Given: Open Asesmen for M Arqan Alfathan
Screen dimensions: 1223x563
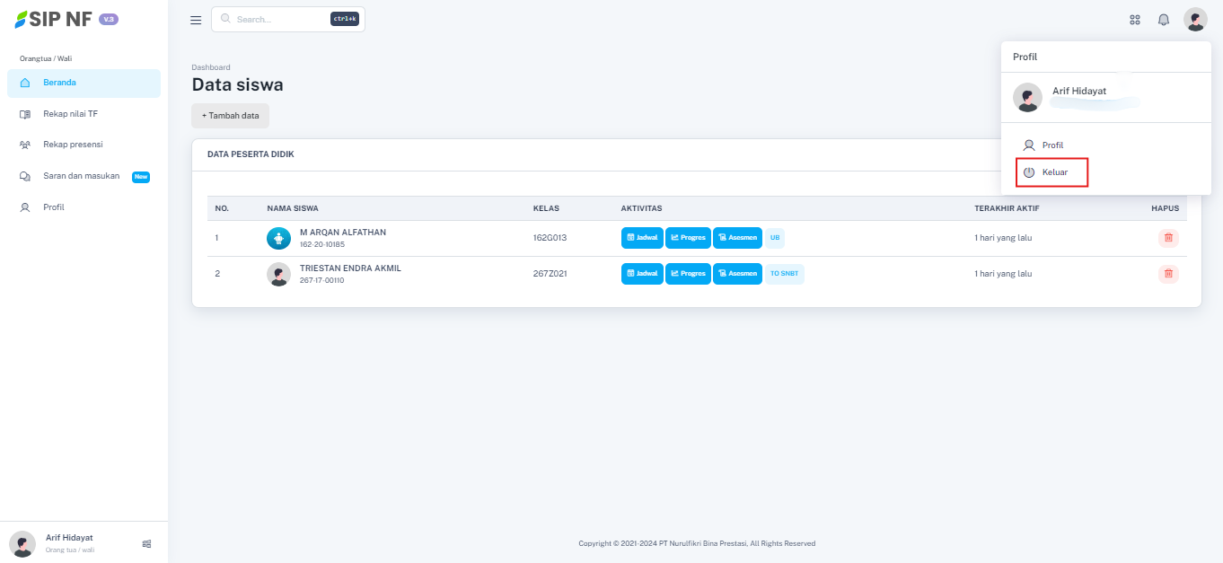Looking at the screenshot, I should [737, 238].
